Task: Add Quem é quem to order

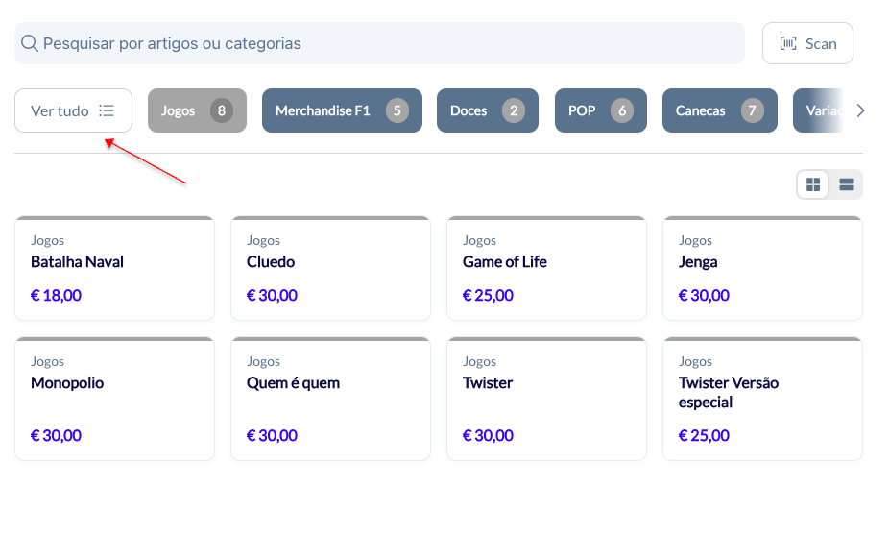Action: coord(330,400)
